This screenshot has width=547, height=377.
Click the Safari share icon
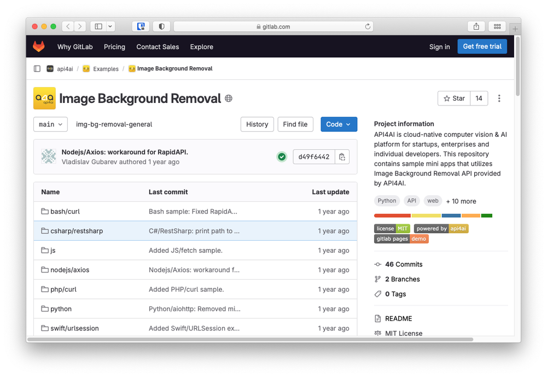click(x=476, y=26)
